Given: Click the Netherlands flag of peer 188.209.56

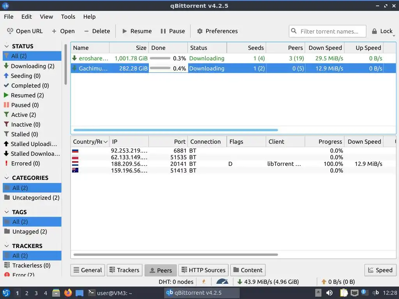Looking at the screenshot, I should pos(75,164).
